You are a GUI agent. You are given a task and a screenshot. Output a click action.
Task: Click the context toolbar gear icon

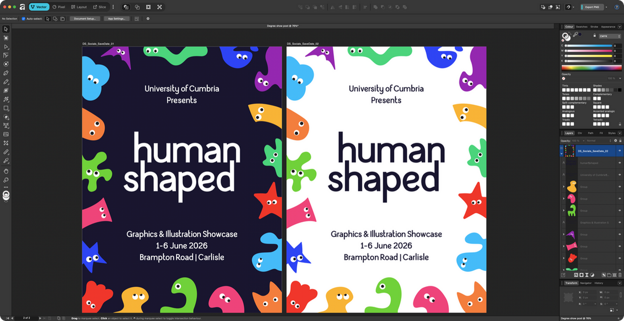[148, 19]
